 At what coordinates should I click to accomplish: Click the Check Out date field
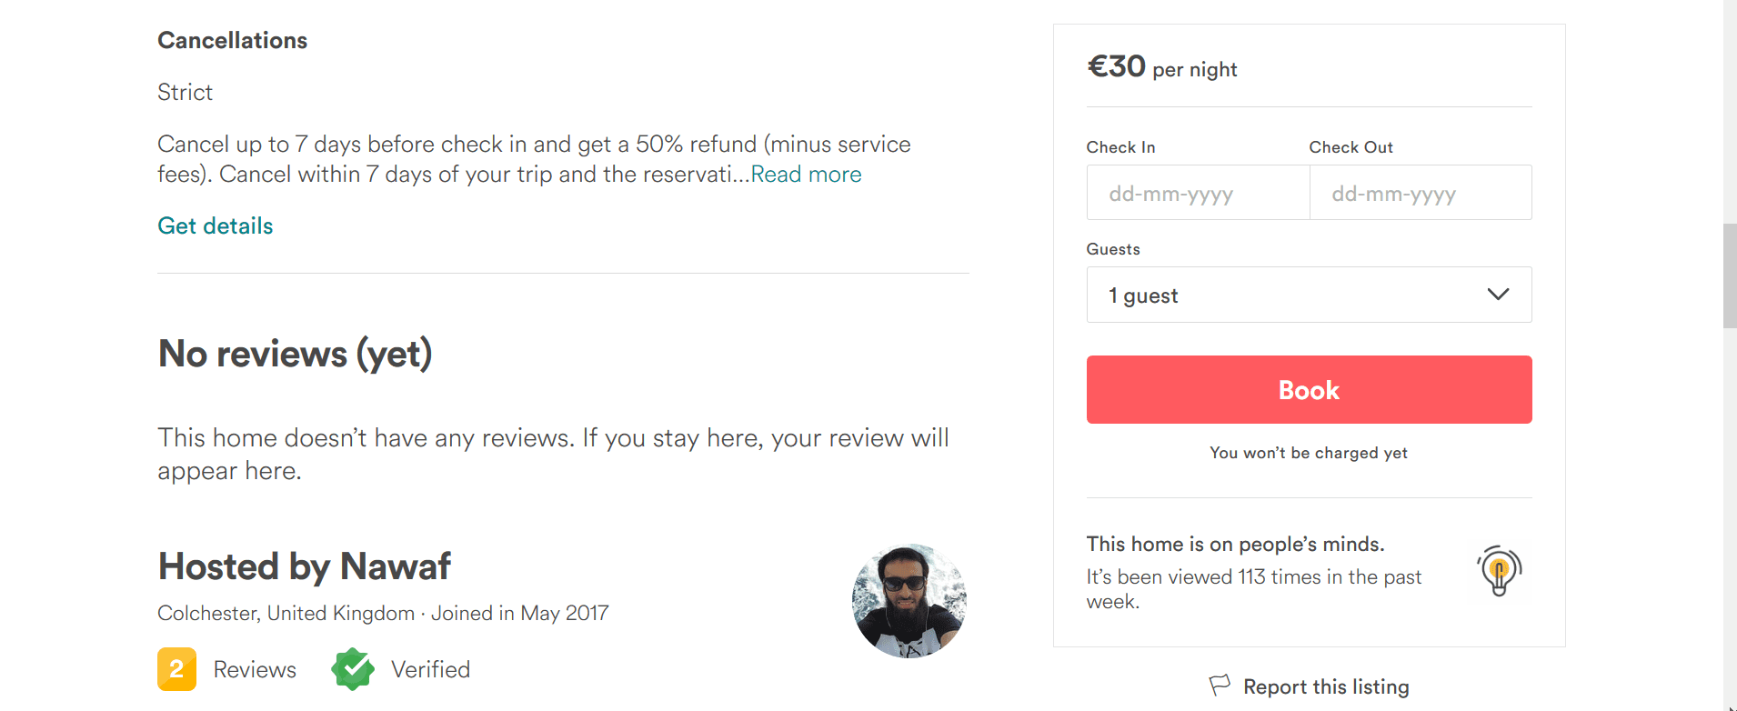click(1421, 193)
